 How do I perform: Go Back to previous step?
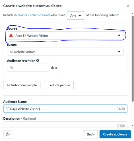coord(90,134)
